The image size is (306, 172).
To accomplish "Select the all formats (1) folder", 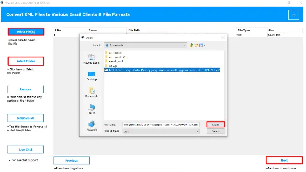I will (x=118, y=57).
